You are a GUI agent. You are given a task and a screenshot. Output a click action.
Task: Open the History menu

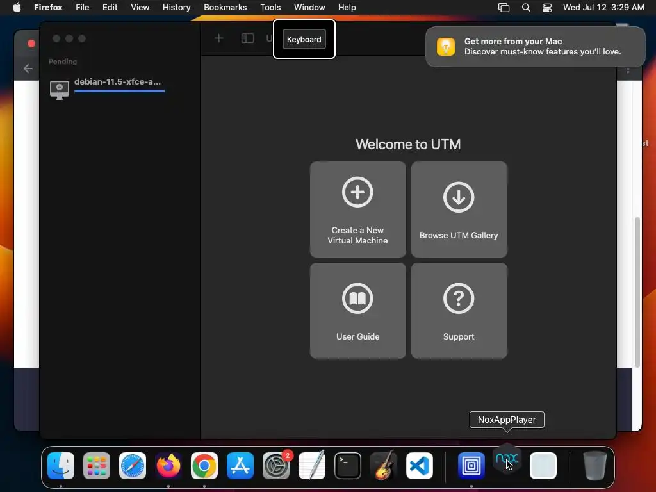177,8
